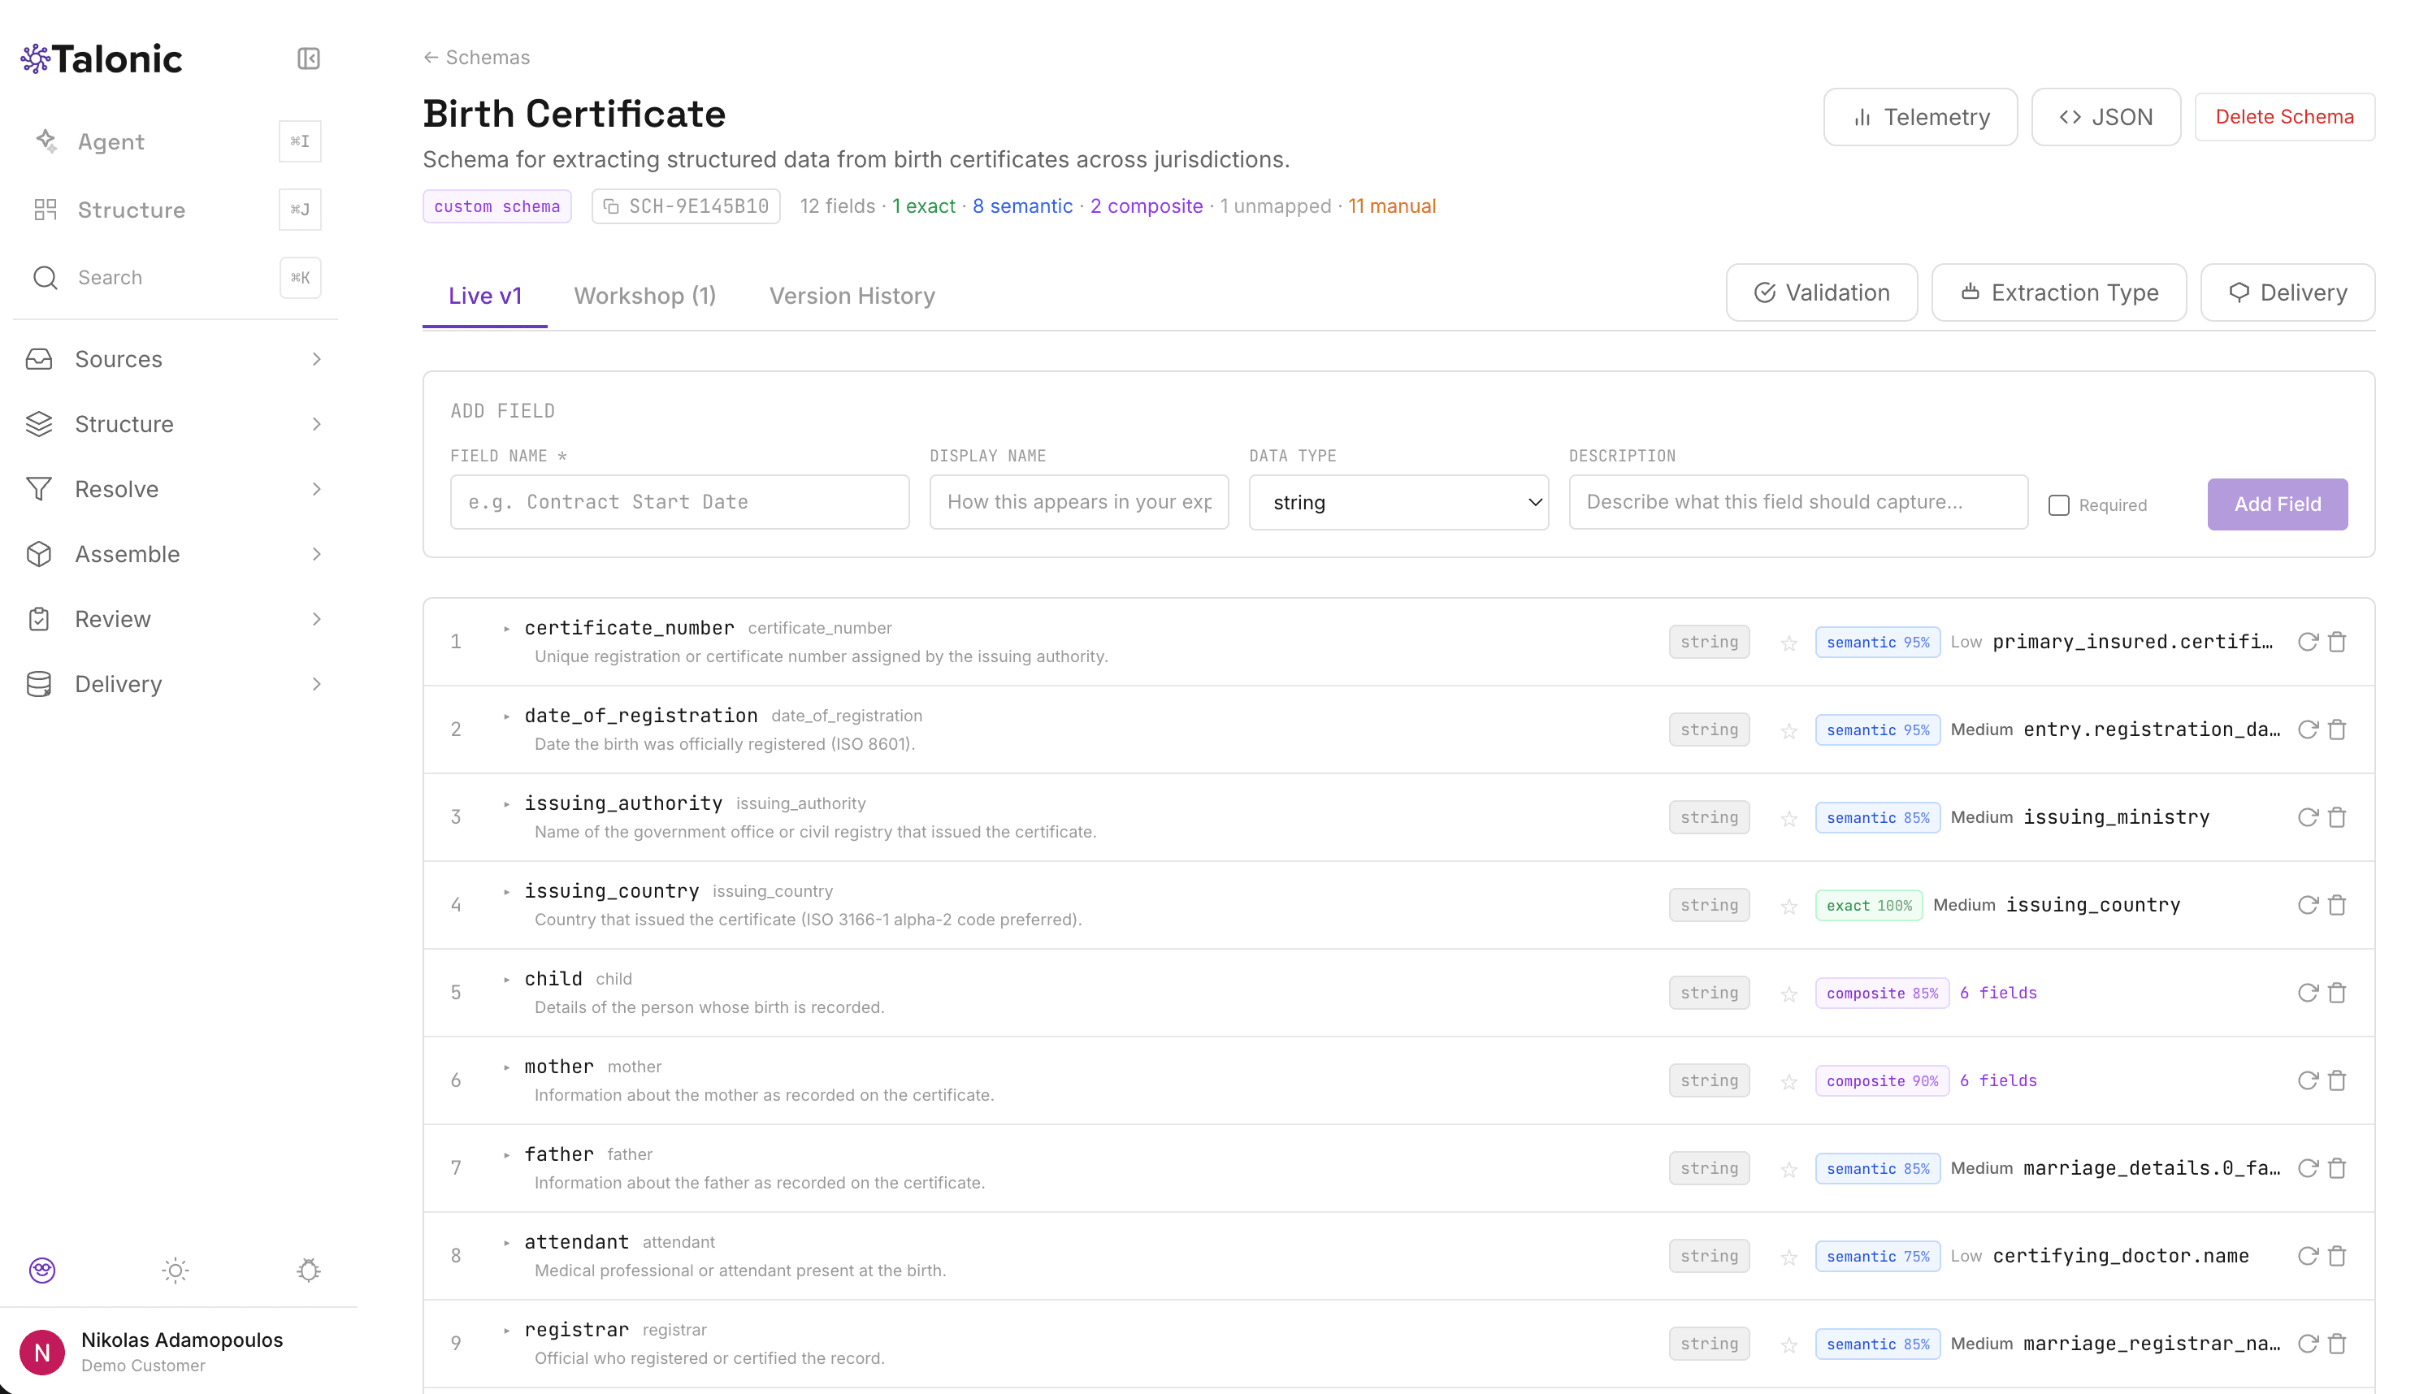Image resolution: width=2428 pixels, height=1394 pixels.
Task: Star the certificate_number field
Action: pos(1788,643)
